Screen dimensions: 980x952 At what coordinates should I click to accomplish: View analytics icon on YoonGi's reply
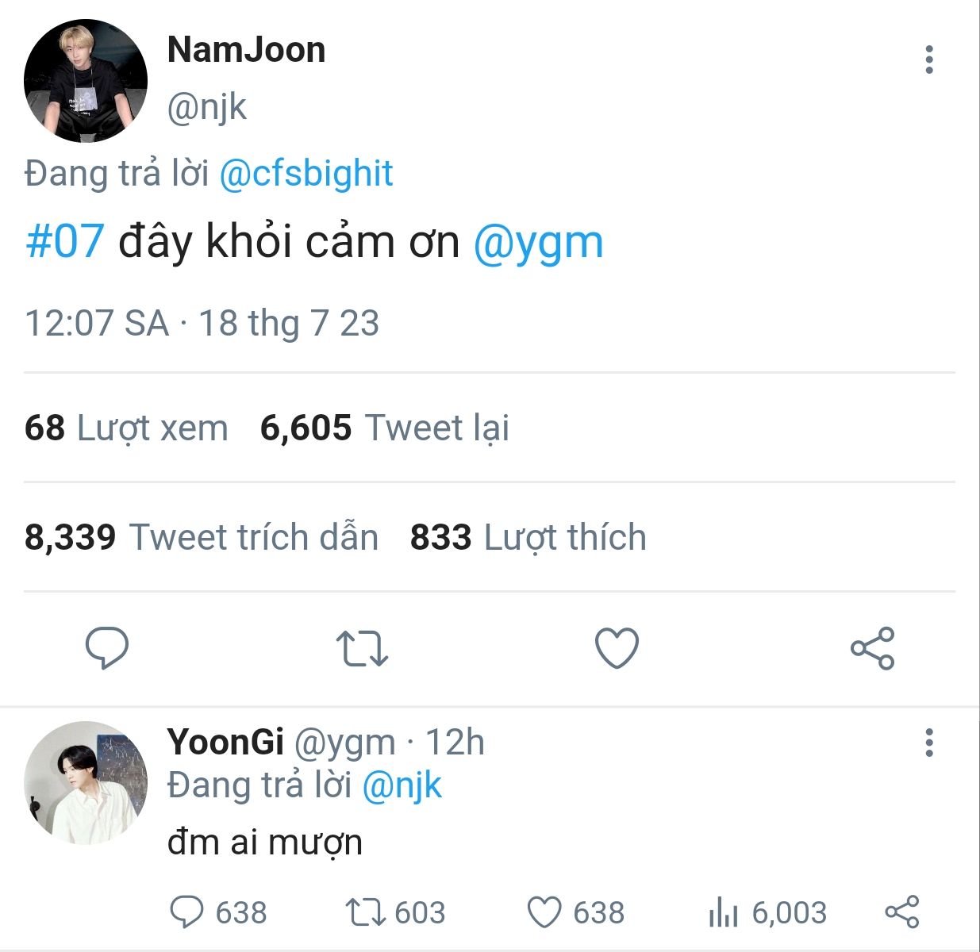723,912
